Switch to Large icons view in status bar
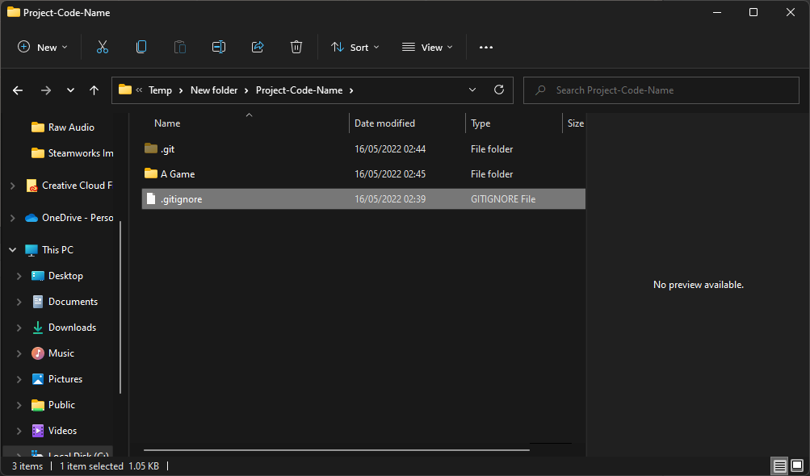 (x=797, y=466)
